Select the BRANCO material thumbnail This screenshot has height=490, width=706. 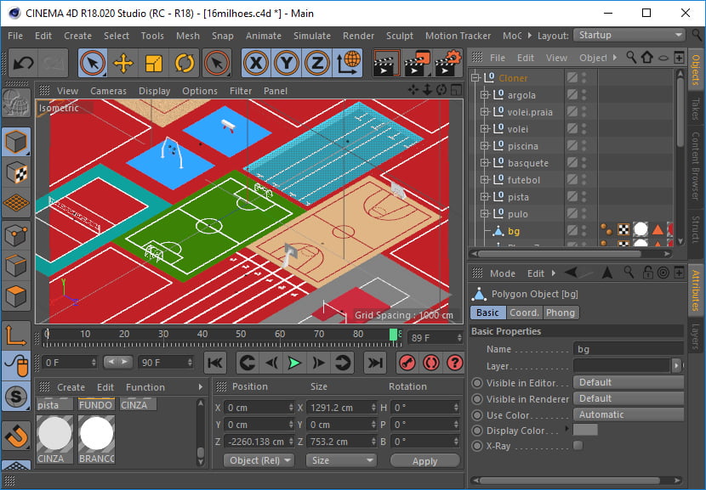coord(96,433)
